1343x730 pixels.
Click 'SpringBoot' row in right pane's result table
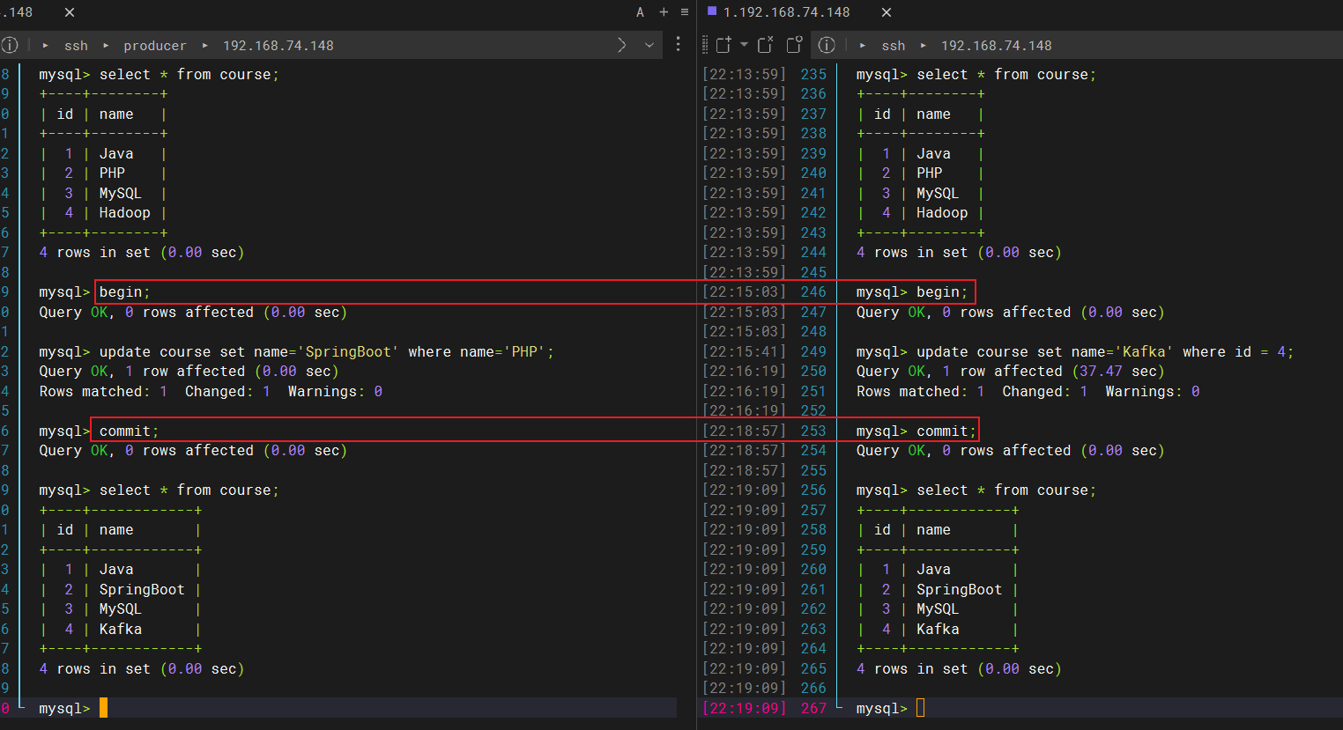coord(938,590)
